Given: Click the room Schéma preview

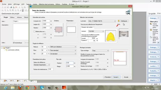Looking at the screenshot, I should pyautogui.click(x=59, y=29).
